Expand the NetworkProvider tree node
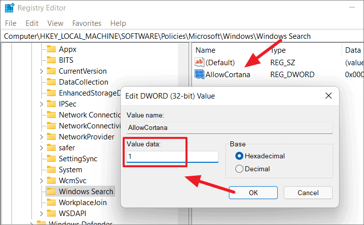The image size is (364, 225). pos(41,137)
